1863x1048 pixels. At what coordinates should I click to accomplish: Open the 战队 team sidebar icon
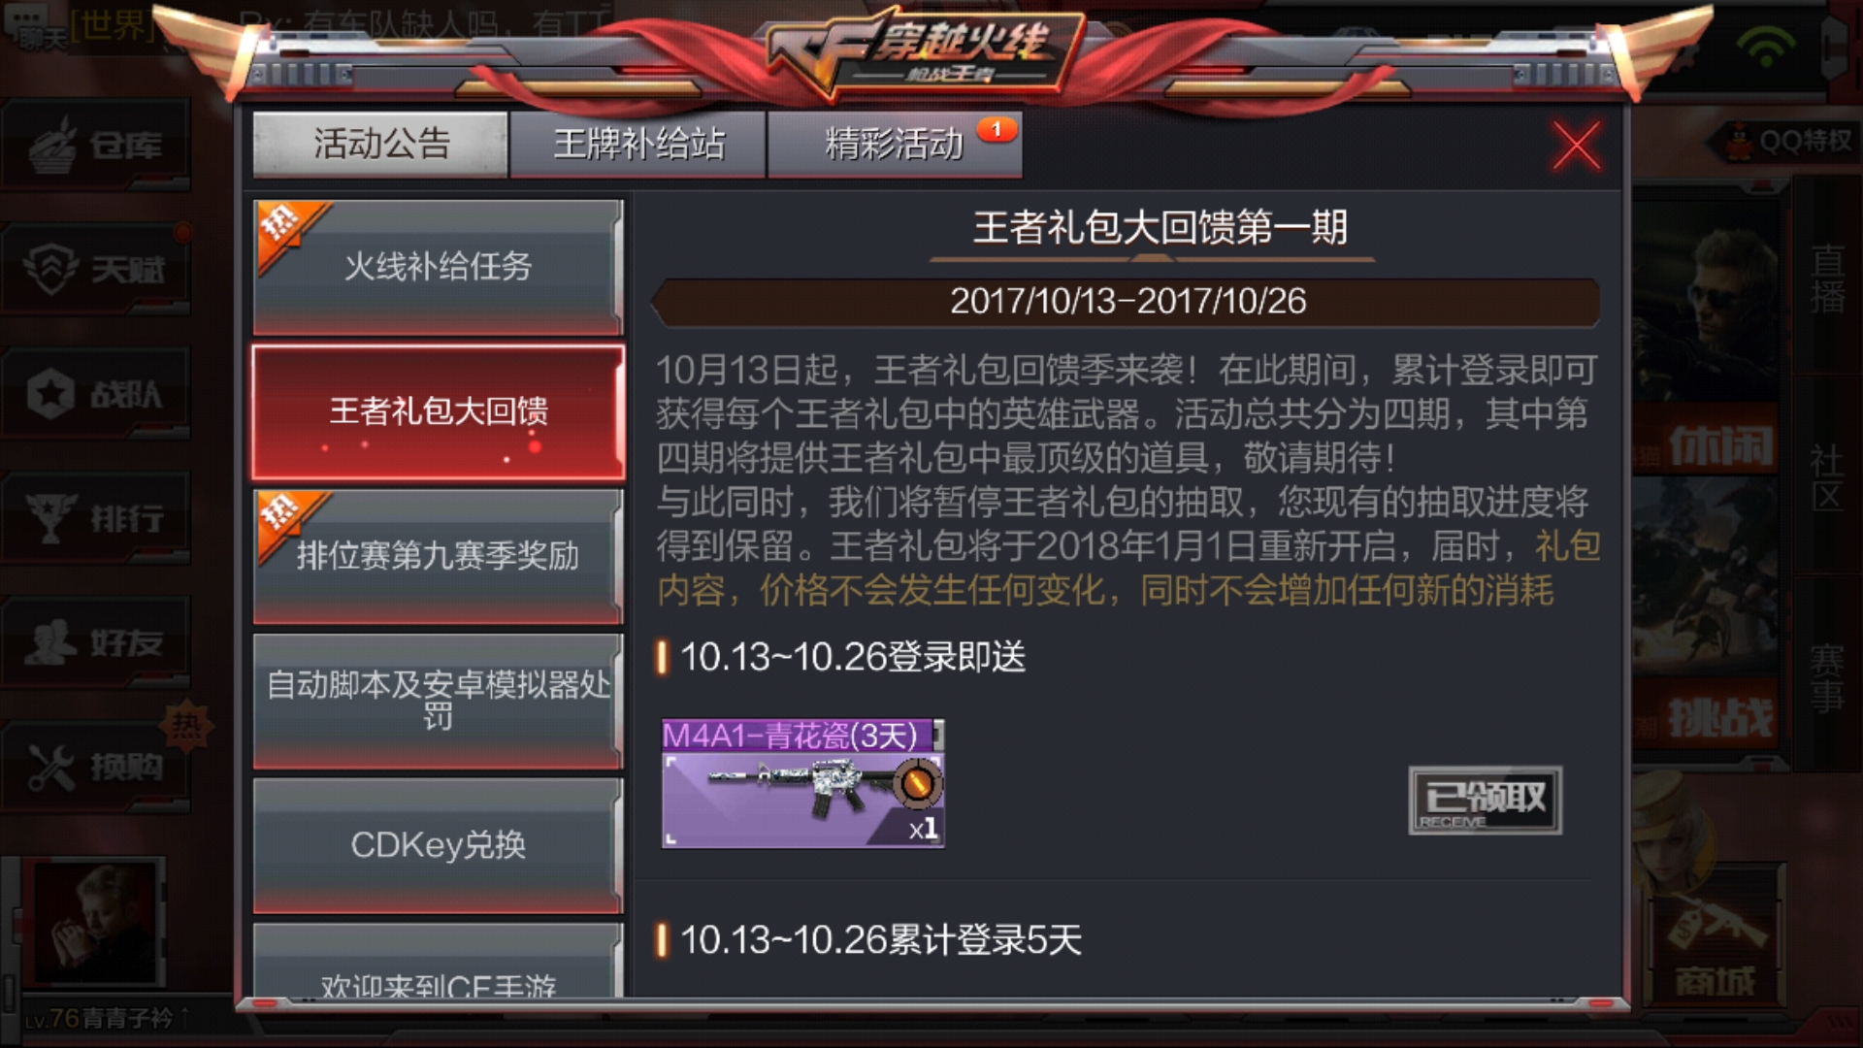(x=95, y=393)
